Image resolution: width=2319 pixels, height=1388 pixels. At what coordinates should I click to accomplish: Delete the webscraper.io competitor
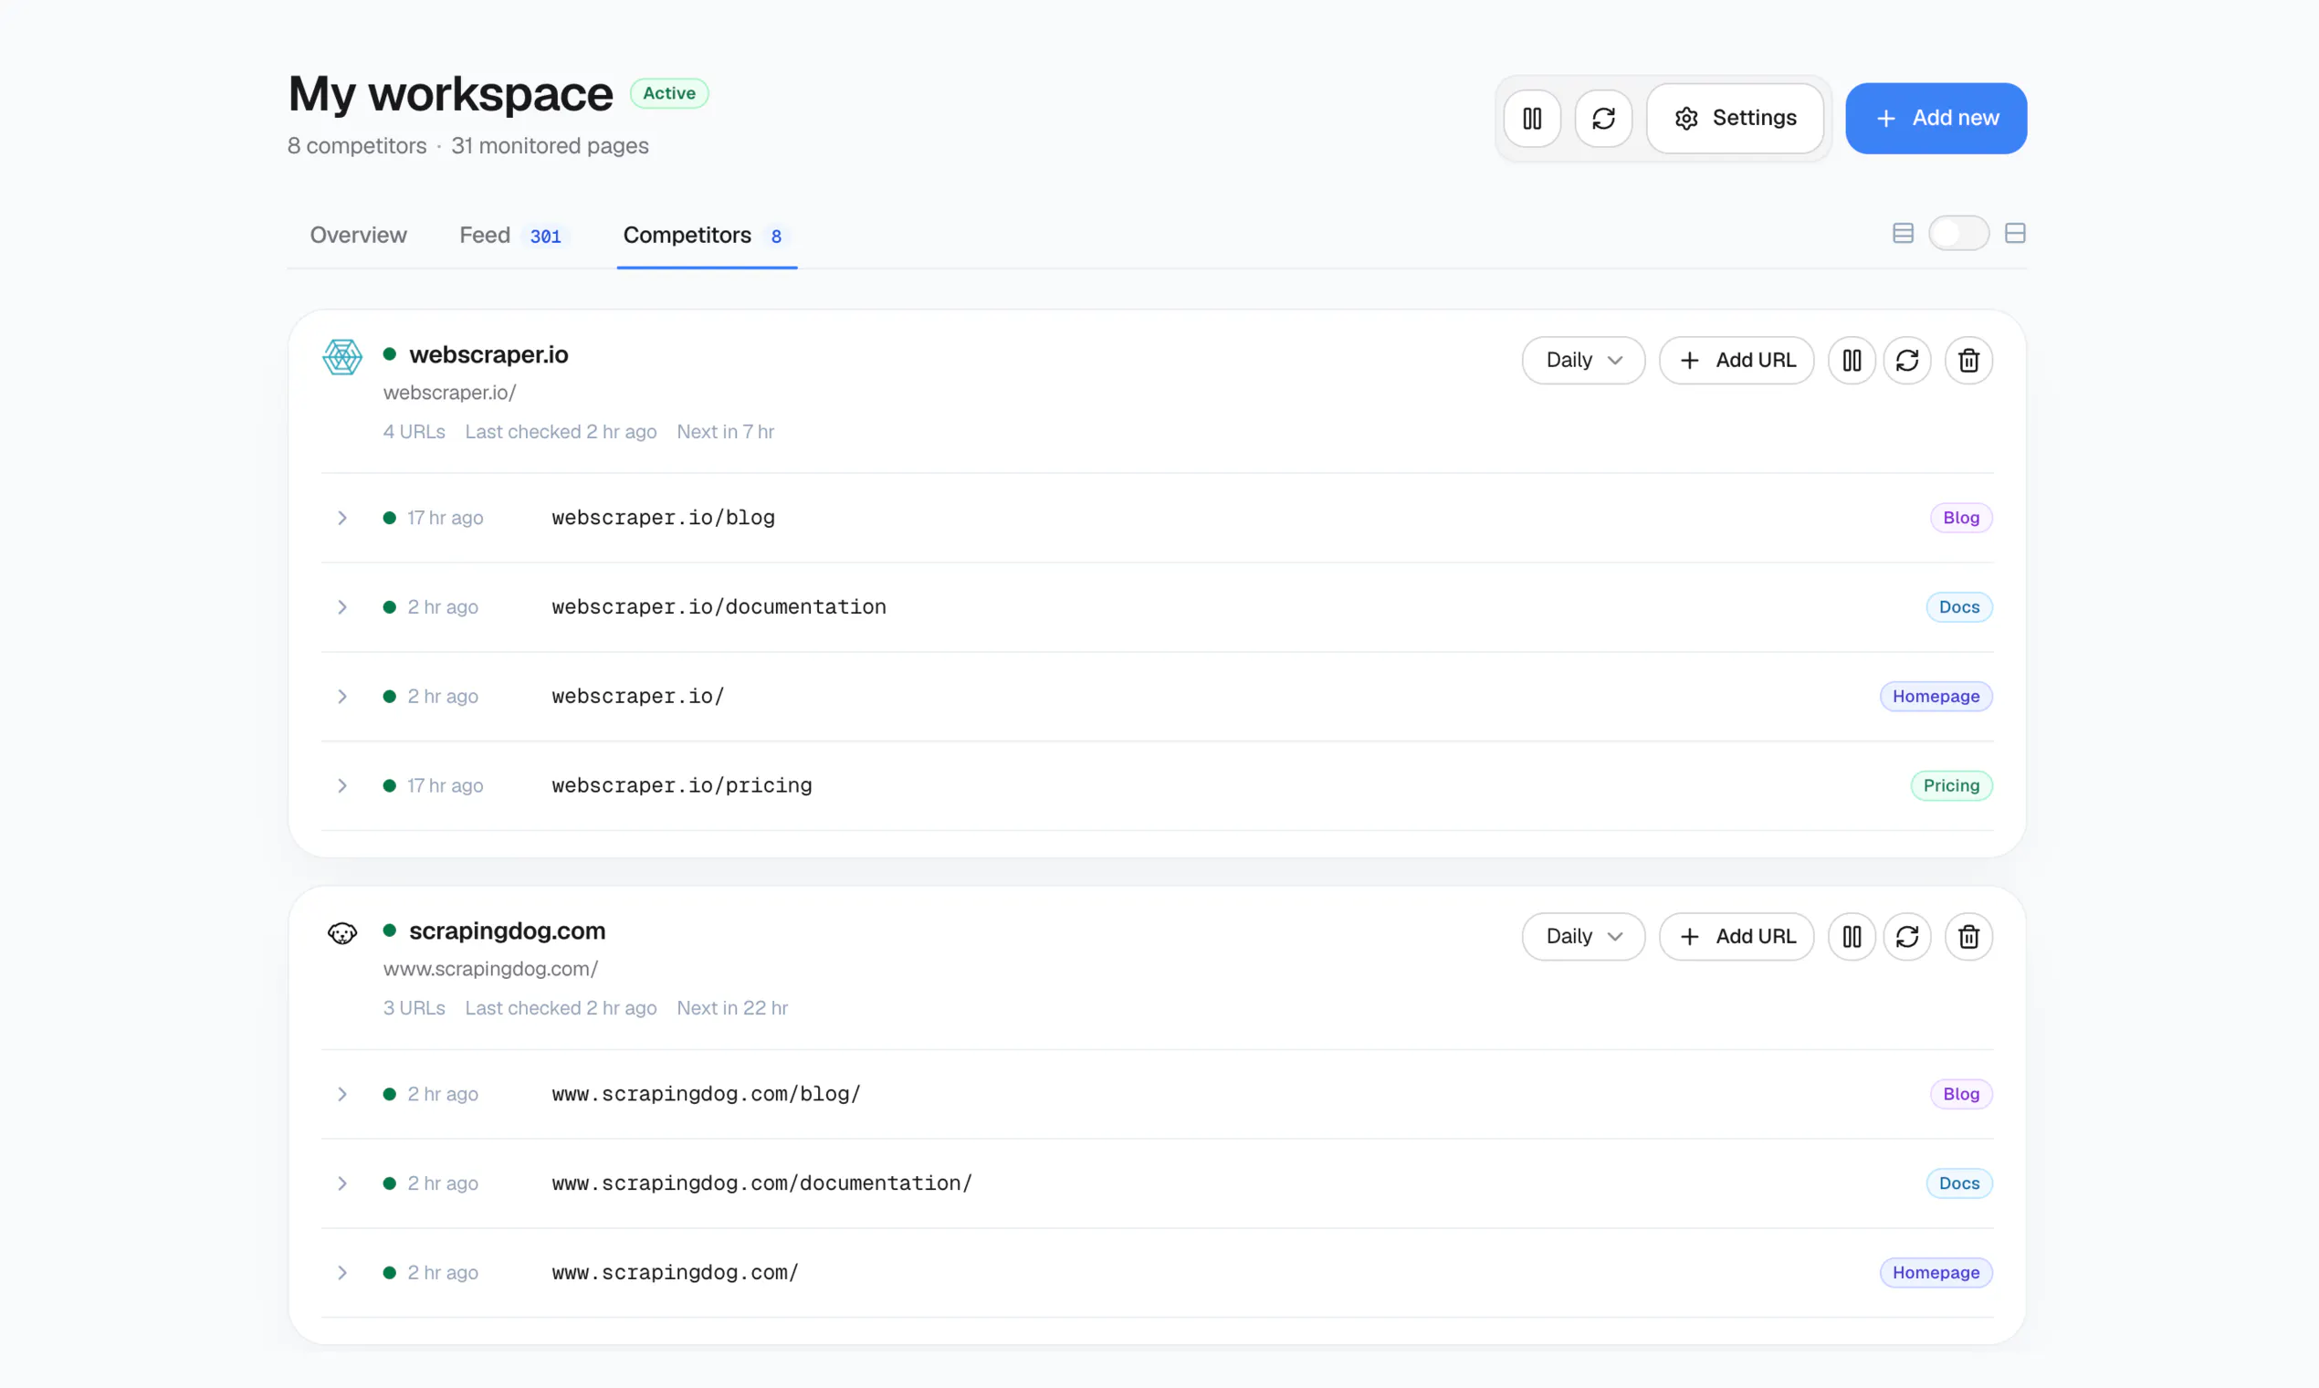click(1968, 360)
